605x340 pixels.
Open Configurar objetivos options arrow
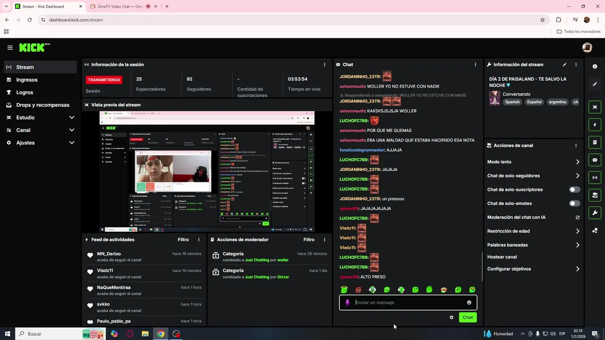click(x=578, y=269)
